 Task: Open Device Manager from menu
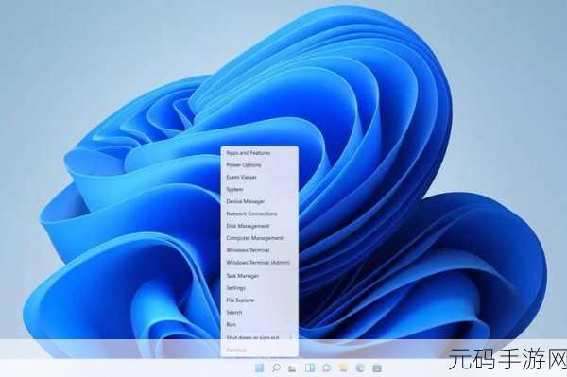[x=260, y=201]
